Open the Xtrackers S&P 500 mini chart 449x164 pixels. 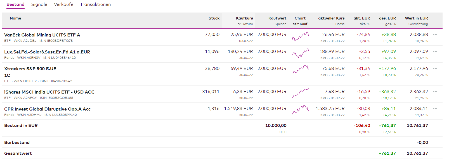pos(300,70)
